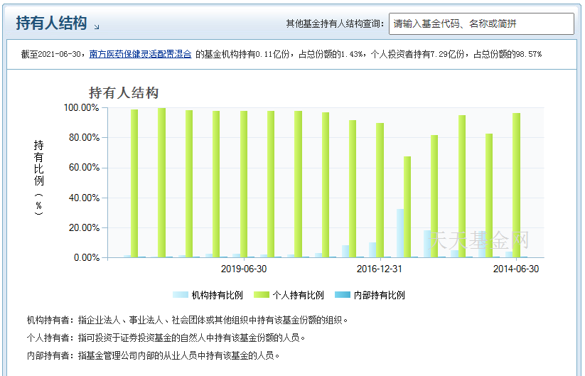The image size is (585, 376).
Task: Click the 2016-12-31 x-axis date label
Action: point(380,269)
